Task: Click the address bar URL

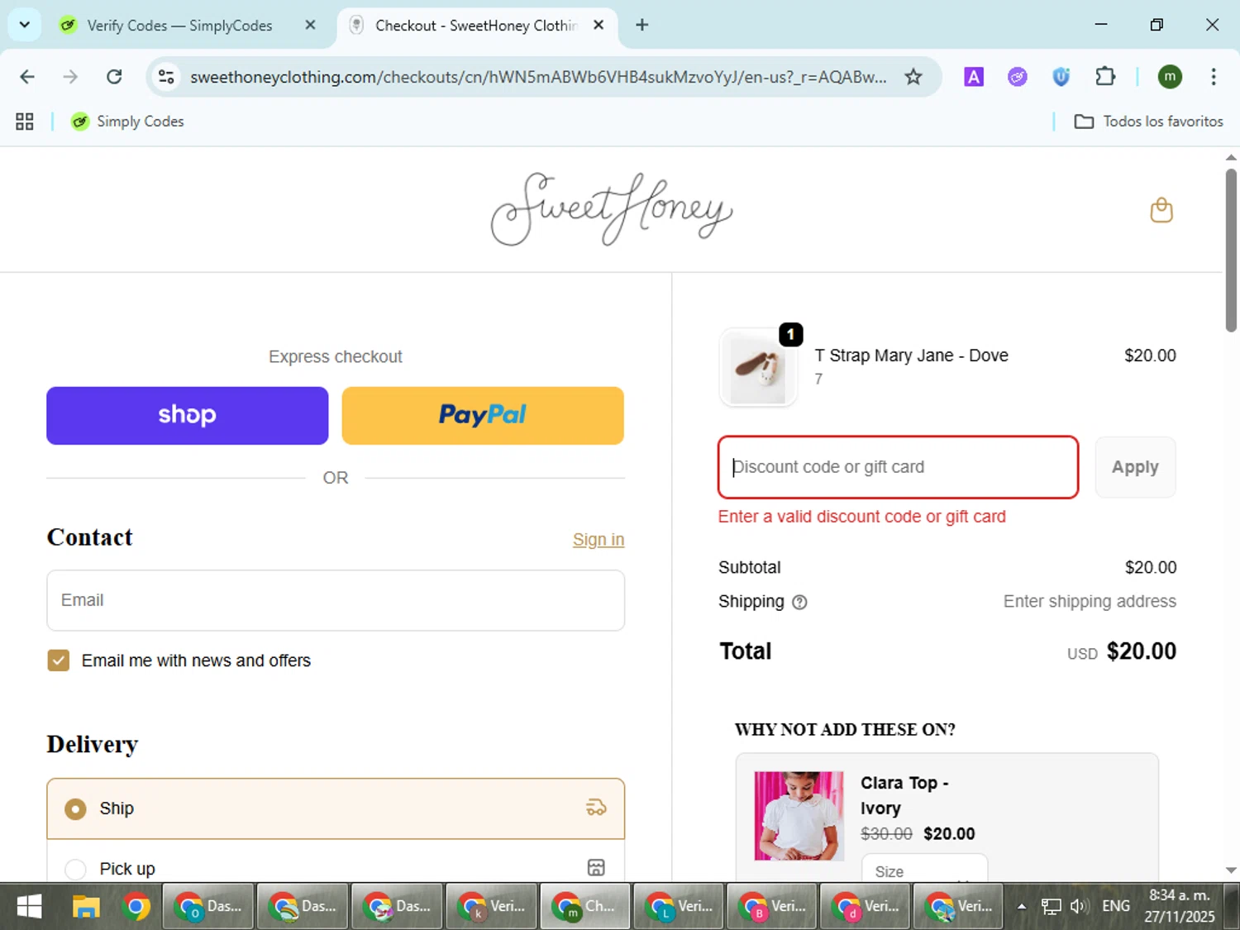Action: (x=538, y=77)
